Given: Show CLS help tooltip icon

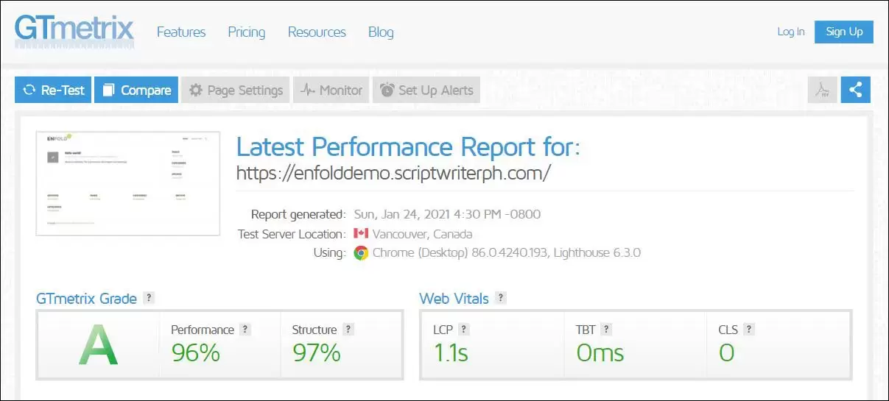Looking at the screenshot, I should (749, 330).
